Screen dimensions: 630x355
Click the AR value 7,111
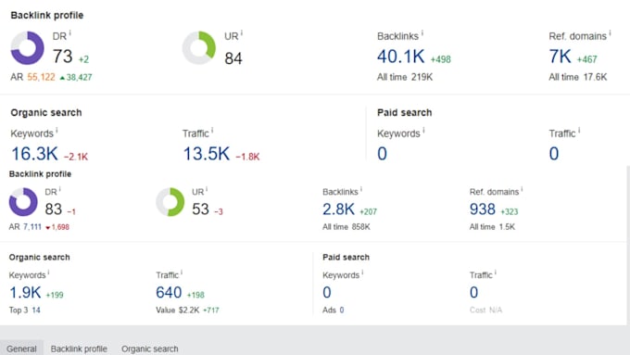tap(32, 227)
